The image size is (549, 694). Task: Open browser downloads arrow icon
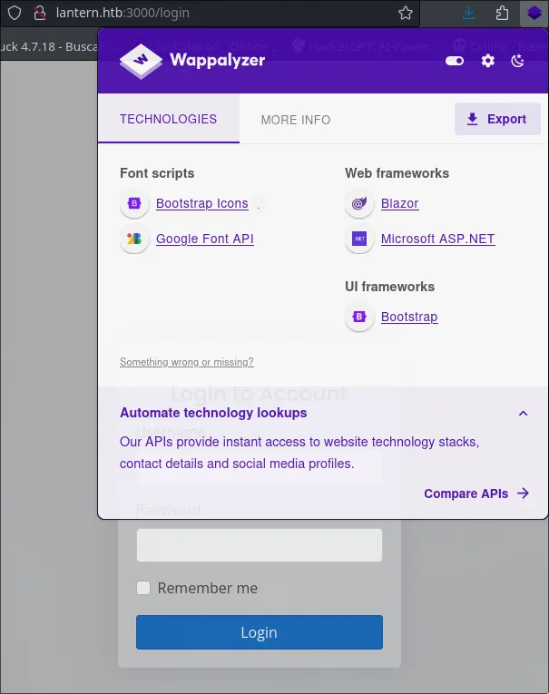click(x=469, y=13)
